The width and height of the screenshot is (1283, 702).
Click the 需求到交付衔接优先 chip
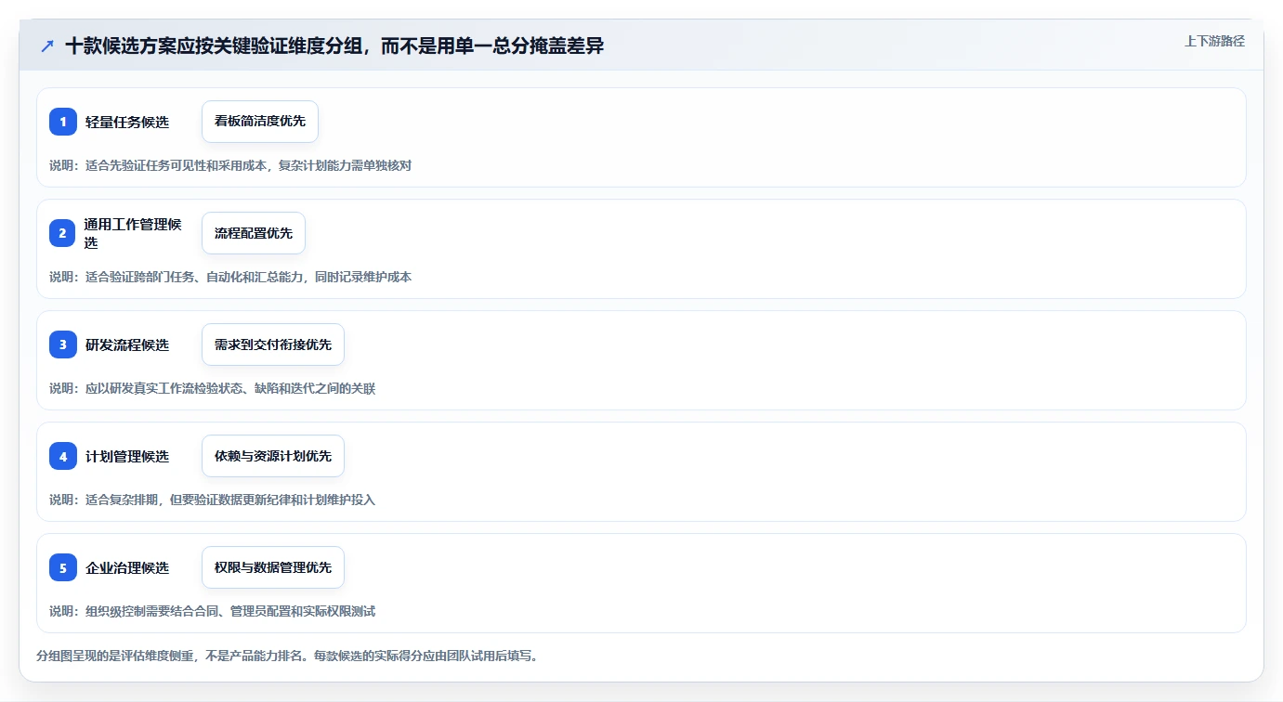click(x=273, y=344)
